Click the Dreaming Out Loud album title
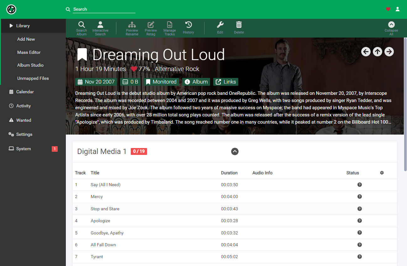 [159, 55]
